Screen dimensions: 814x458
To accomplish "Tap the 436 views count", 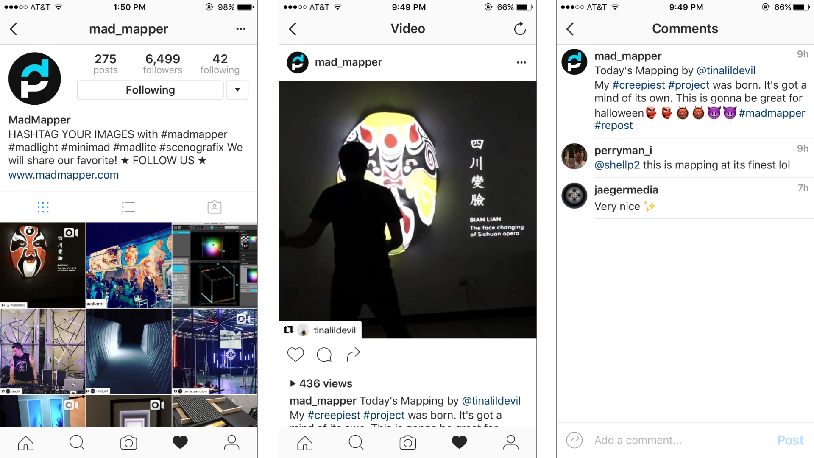I will click(321, 383).
